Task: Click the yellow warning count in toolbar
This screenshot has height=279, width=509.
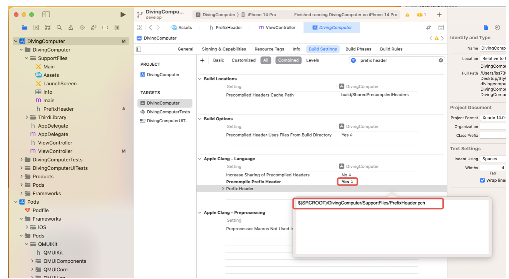Action: pyautogui.click(x=422, y=15)
